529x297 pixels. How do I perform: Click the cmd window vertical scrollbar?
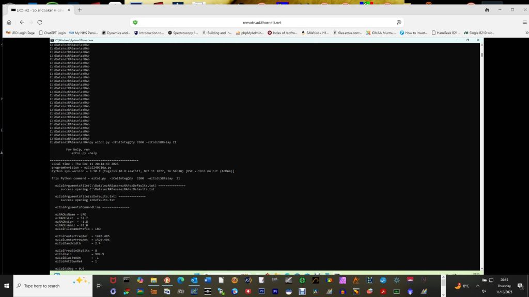point(482,155)
